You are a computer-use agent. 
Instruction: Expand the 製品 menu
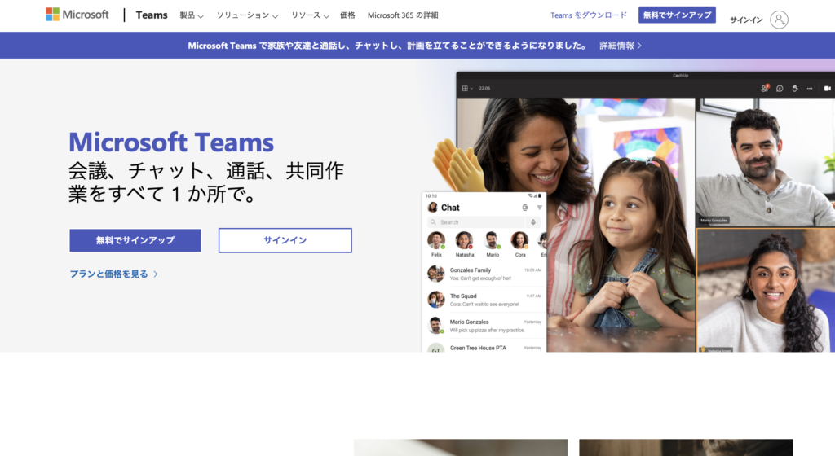pyautogui.click(x=191, y=15)
